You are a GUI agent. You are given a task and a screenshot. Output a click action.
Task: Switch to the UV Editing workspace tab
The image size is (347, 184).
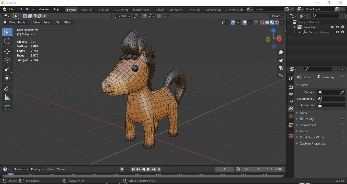point(121,10)
